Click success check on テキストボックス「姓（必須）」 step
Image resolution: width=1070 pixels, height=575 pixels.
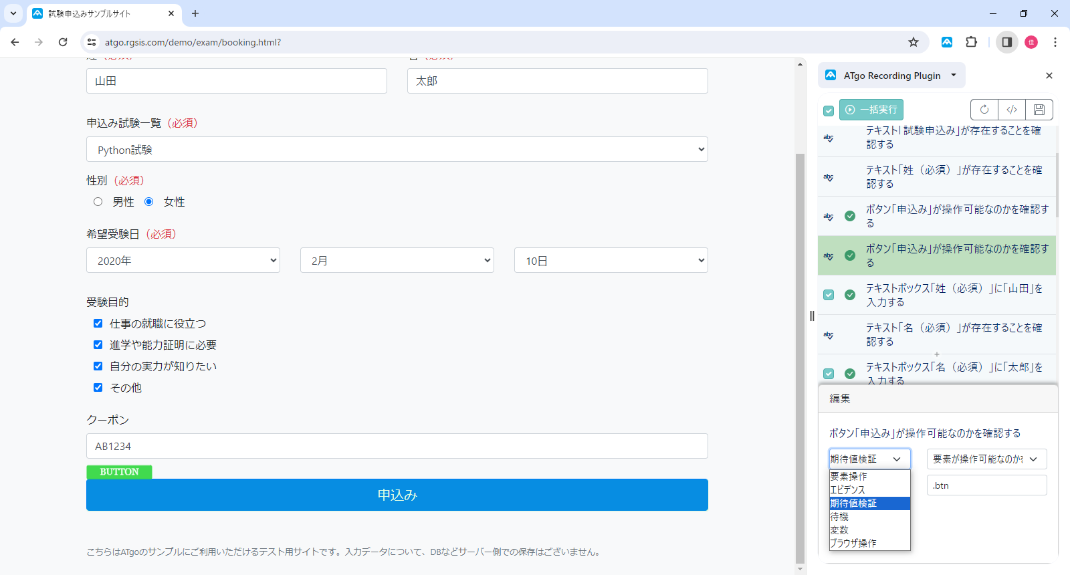(x=850, y=295)
